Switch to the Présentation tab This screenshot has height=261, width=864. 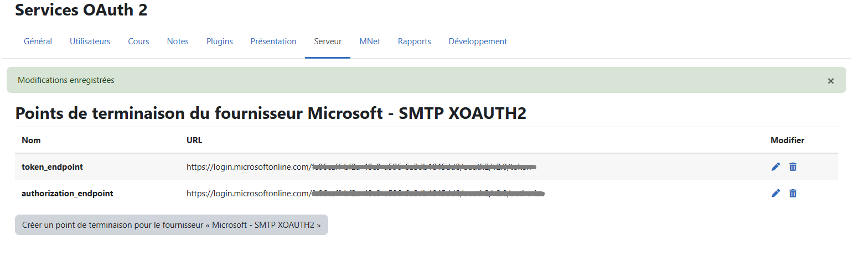(273, 41)
